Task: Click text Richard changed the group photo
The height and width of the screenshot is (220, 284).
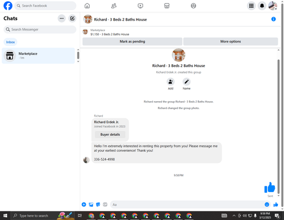Action: 178,108
